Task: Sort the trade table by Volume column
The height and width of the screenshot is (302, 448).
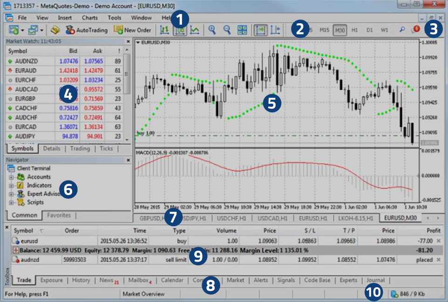Action: pos(226,231)
